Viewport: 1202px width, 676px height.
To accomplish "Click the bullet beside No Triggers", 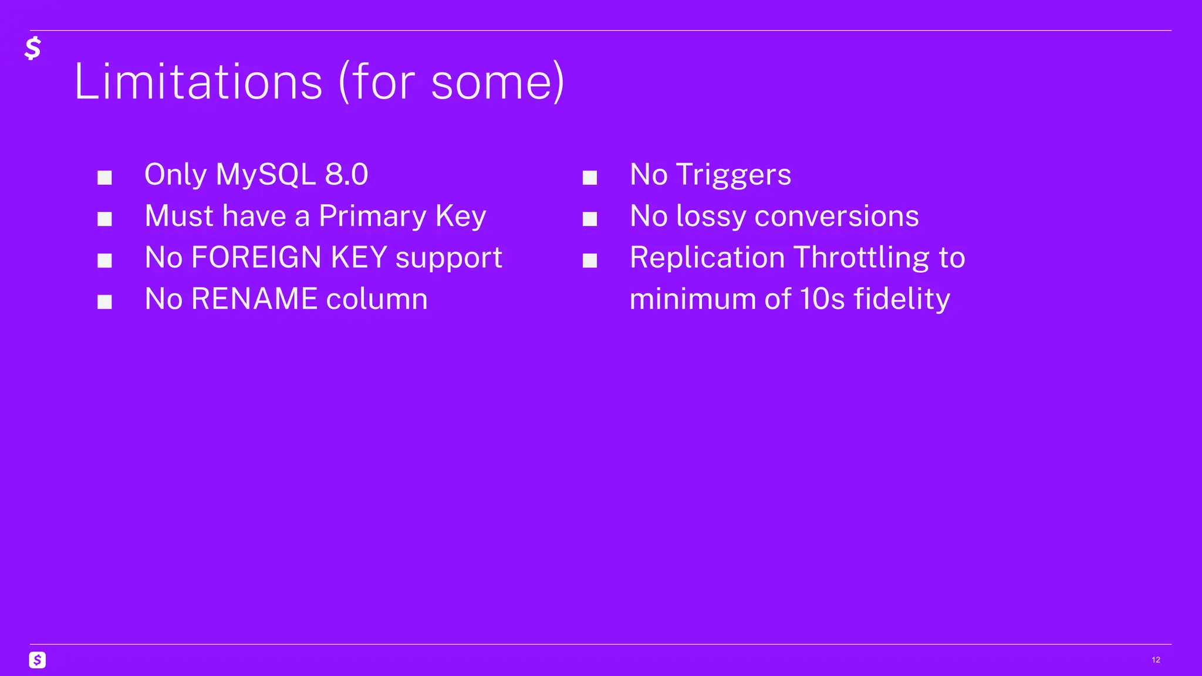I will coord(590,177).
